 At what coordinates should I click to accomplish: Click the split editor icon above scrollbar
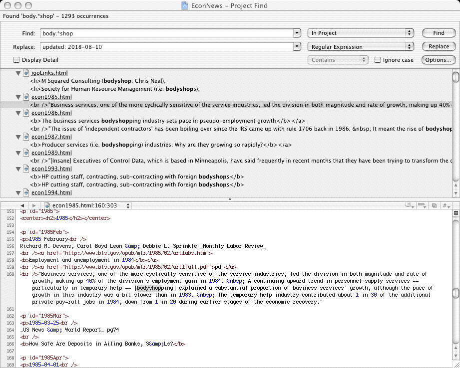point(456,213)
